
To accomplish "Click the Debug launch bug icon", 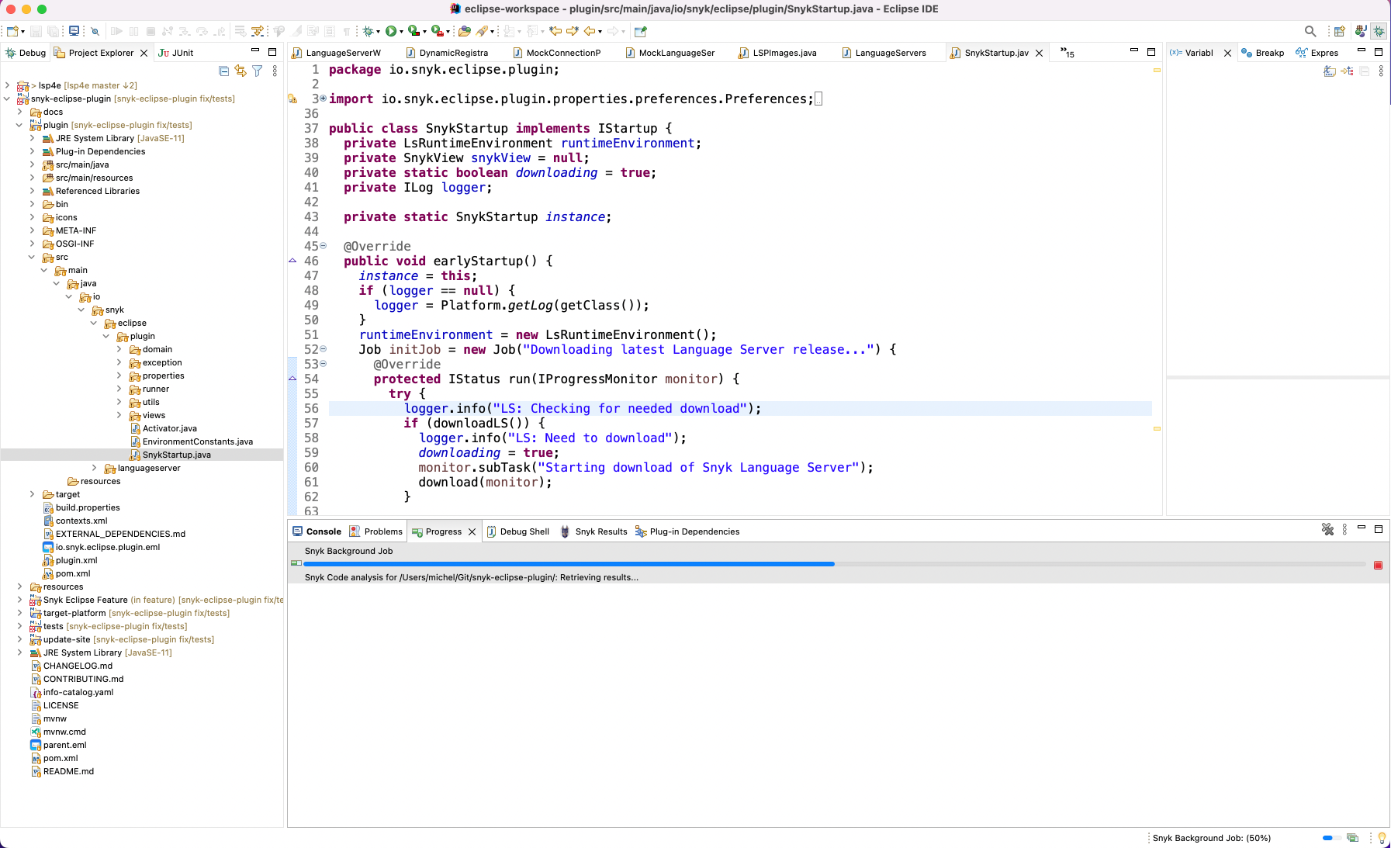I will tap(368, 31).
